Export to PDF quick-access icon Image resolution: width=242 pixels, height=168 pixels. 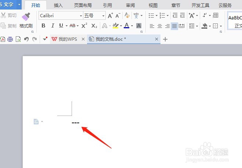(3, 39)
